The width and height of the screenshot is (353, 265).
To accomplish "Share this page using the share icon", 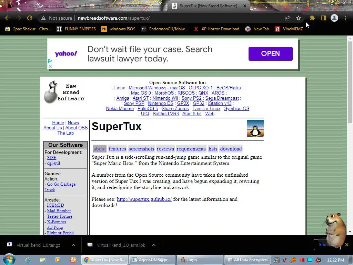I will point(288,18).
